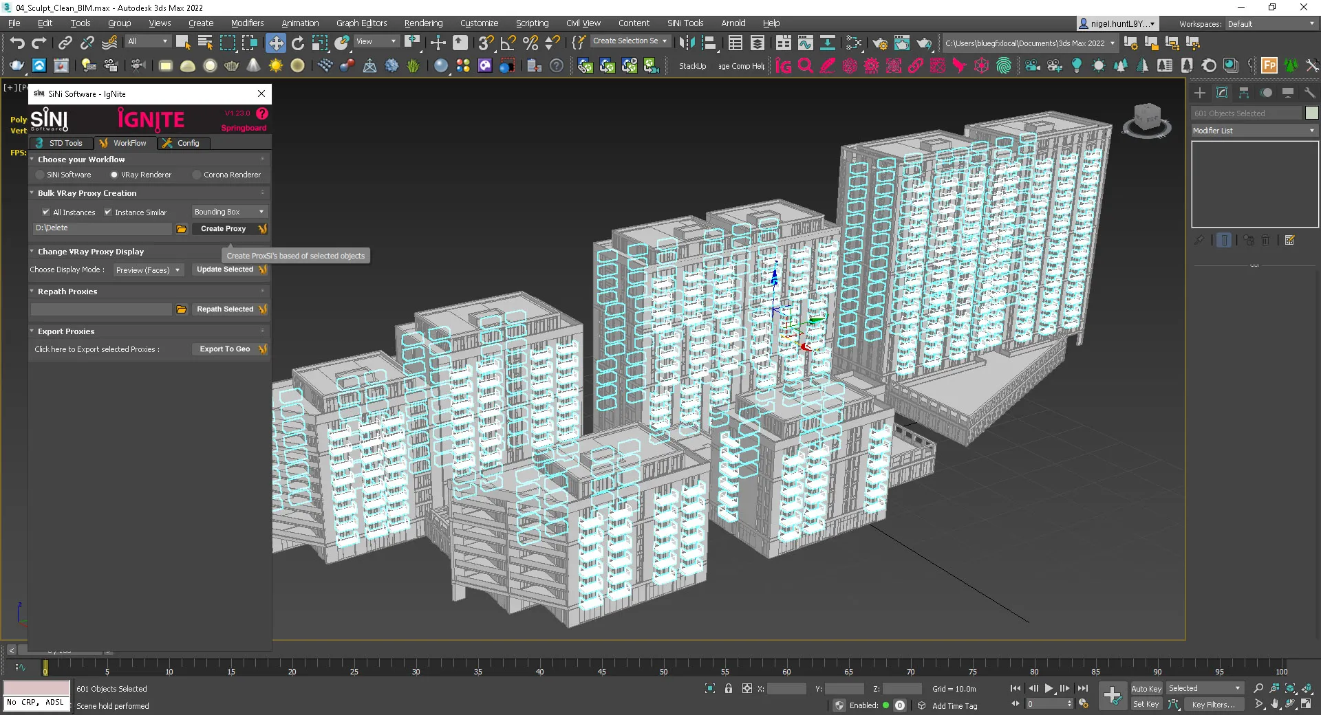Click the object color swatch beside selection name

(x=1311, y=113)
